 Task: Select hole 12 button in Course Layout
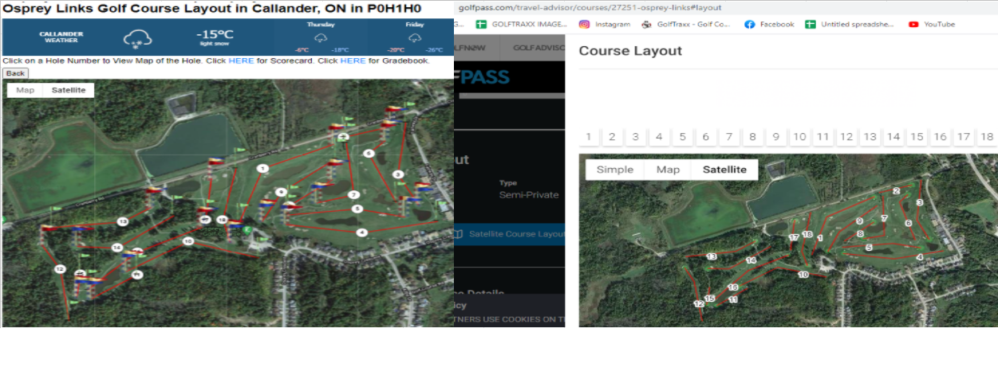pyautogui.click(x=846, y=137)
